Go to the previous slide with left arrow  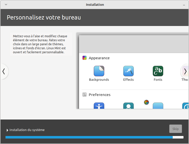click(4, 71)
